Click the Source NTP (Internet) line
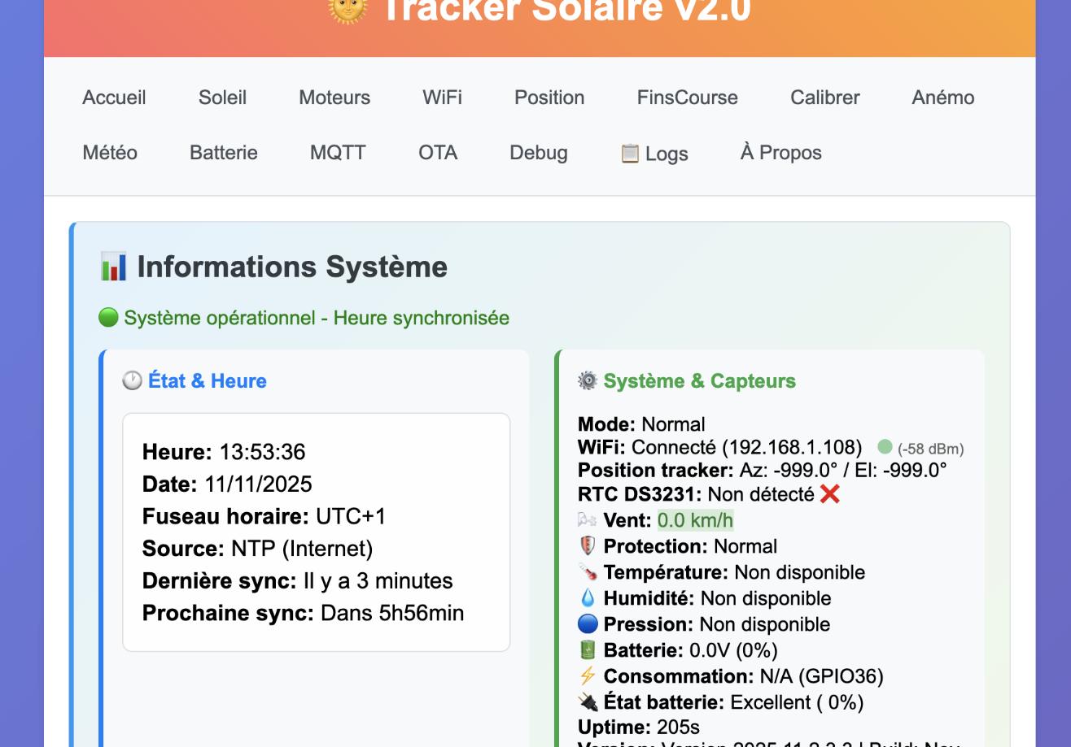The width and height of the screenshot is (1071, 747). pos(257,549)
